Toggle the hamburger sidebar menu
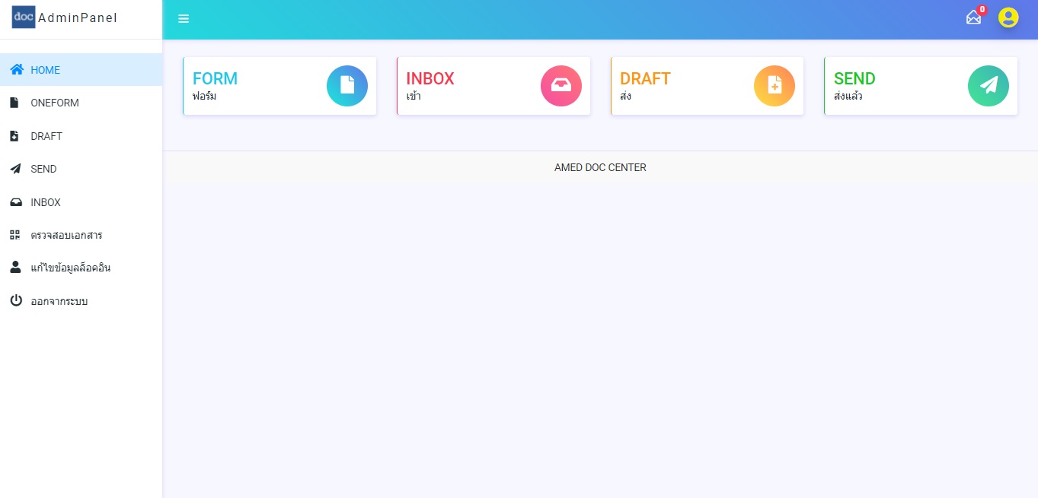The image size is (1038, 498). click(x=184, y=19)
